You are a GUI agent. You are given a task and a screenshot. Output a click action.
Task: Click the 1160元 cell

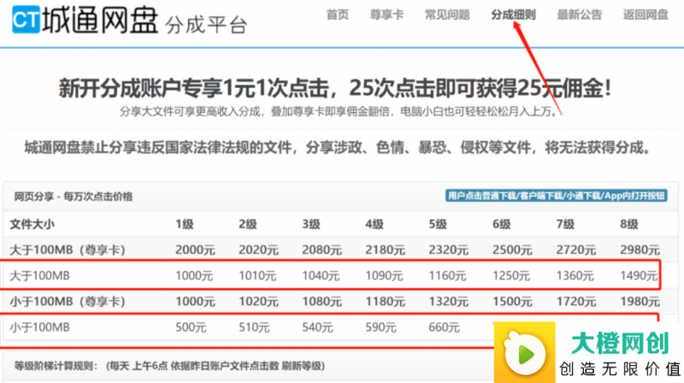[447, 275]
